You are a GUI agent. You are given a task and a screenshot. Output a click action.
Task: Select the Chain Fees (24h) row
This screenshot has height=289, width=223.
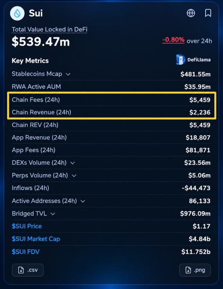pos(111,100)
